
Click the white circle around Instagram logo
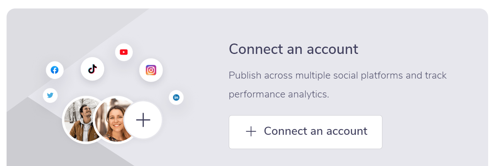[x=151, y=70]
